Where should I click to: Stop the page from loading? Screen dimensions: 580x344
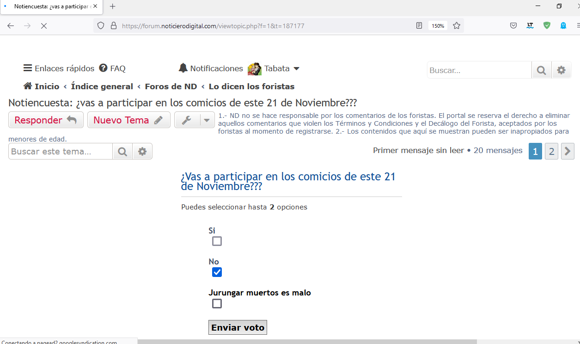[44, 26]
